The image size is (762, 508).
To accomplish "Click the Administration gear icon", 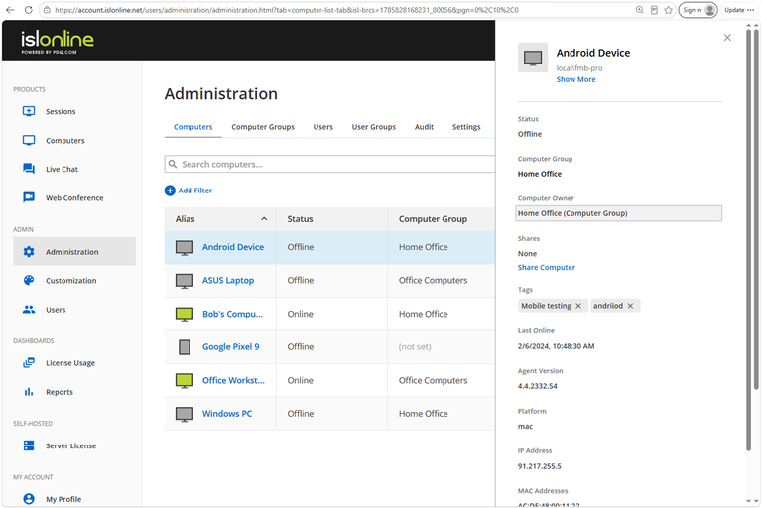I will 29,251.
